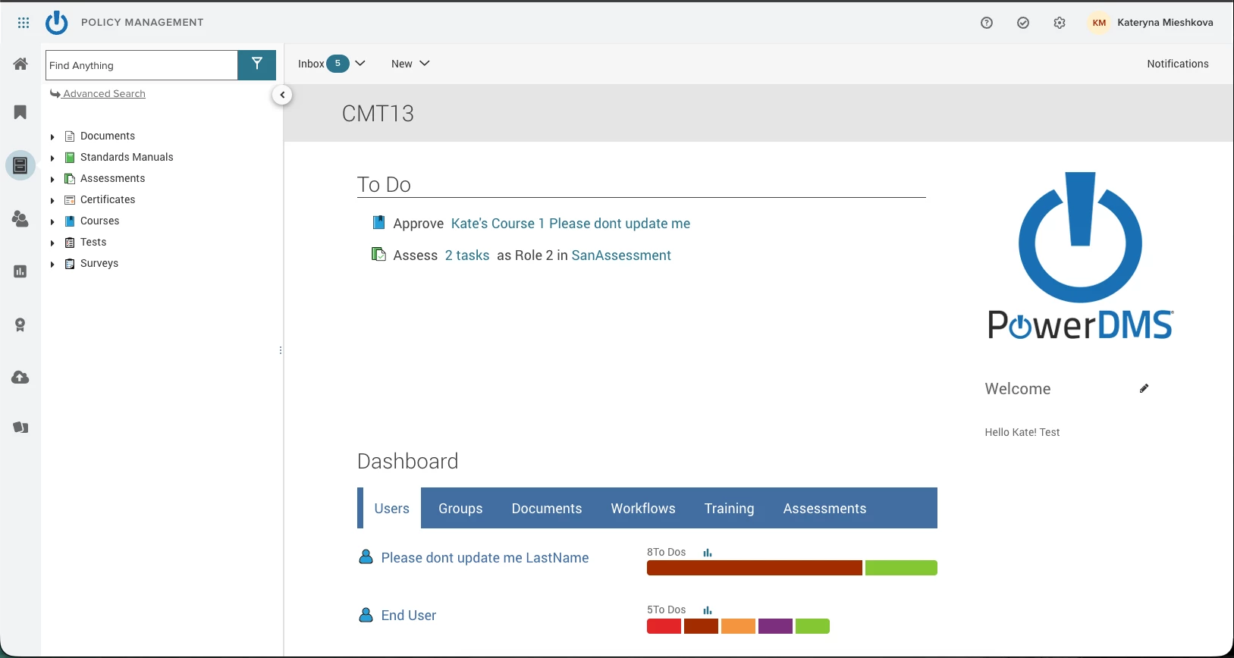Image resolution: width=1234 pixels, height=658 pixels.
Task: Open Kate's Course 1 Please dont update me
Action: click(570, 224)
